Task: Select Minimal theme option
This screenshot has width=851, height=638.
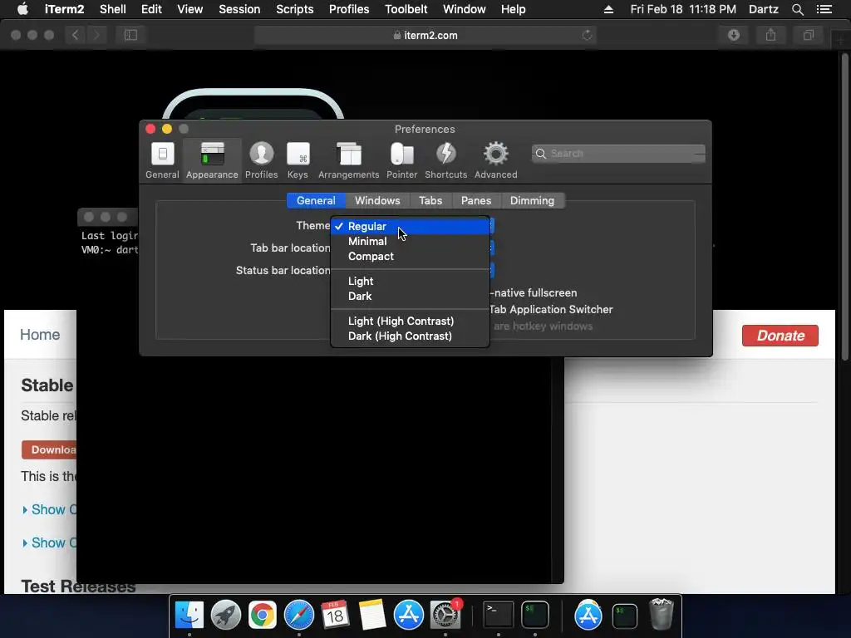Action: (411, 242)
